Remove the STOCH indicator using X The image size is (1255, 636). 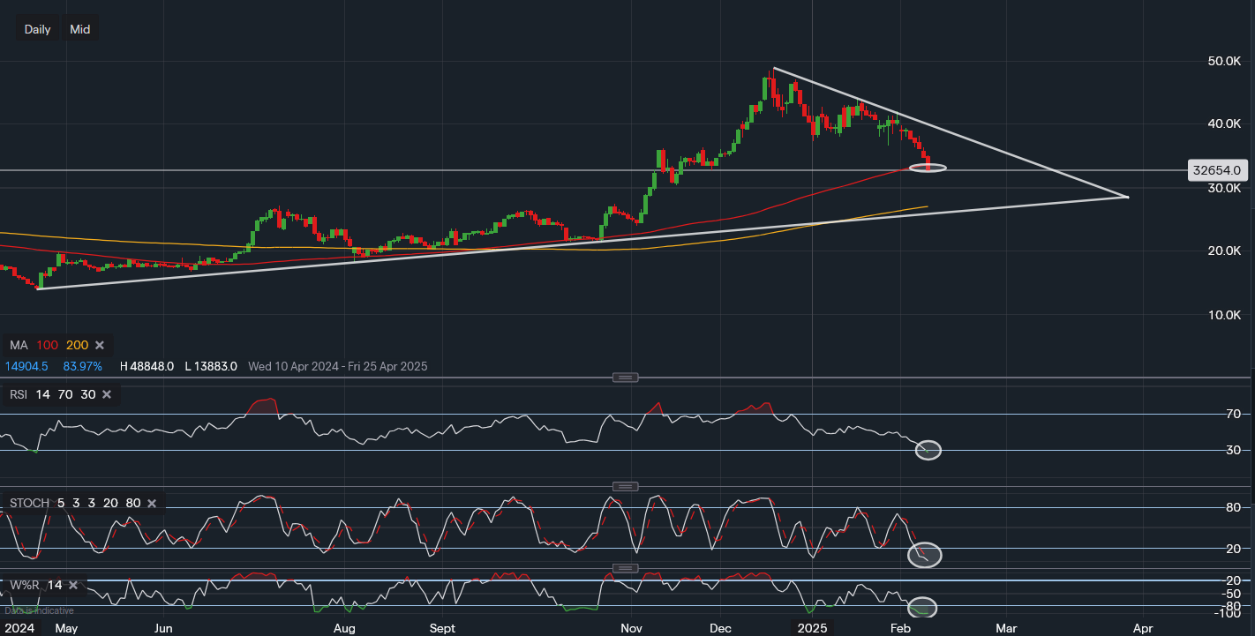(152, 503)
